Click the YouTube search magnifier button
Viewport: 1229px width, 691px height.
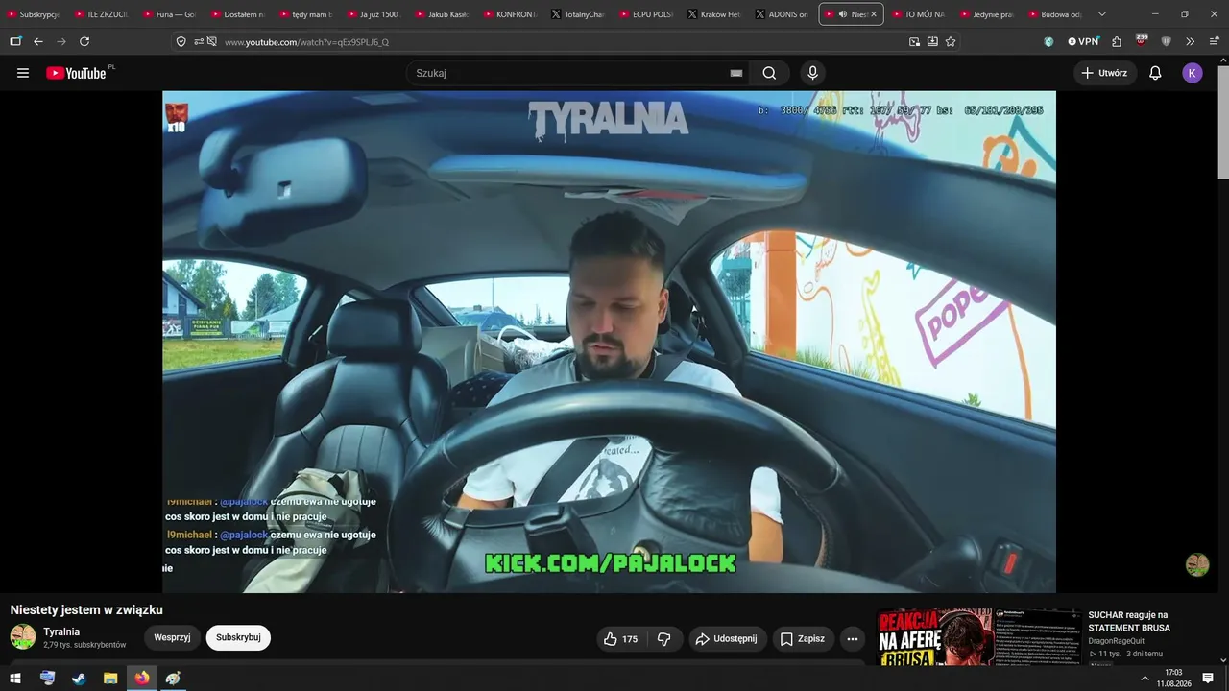[769, 73]
